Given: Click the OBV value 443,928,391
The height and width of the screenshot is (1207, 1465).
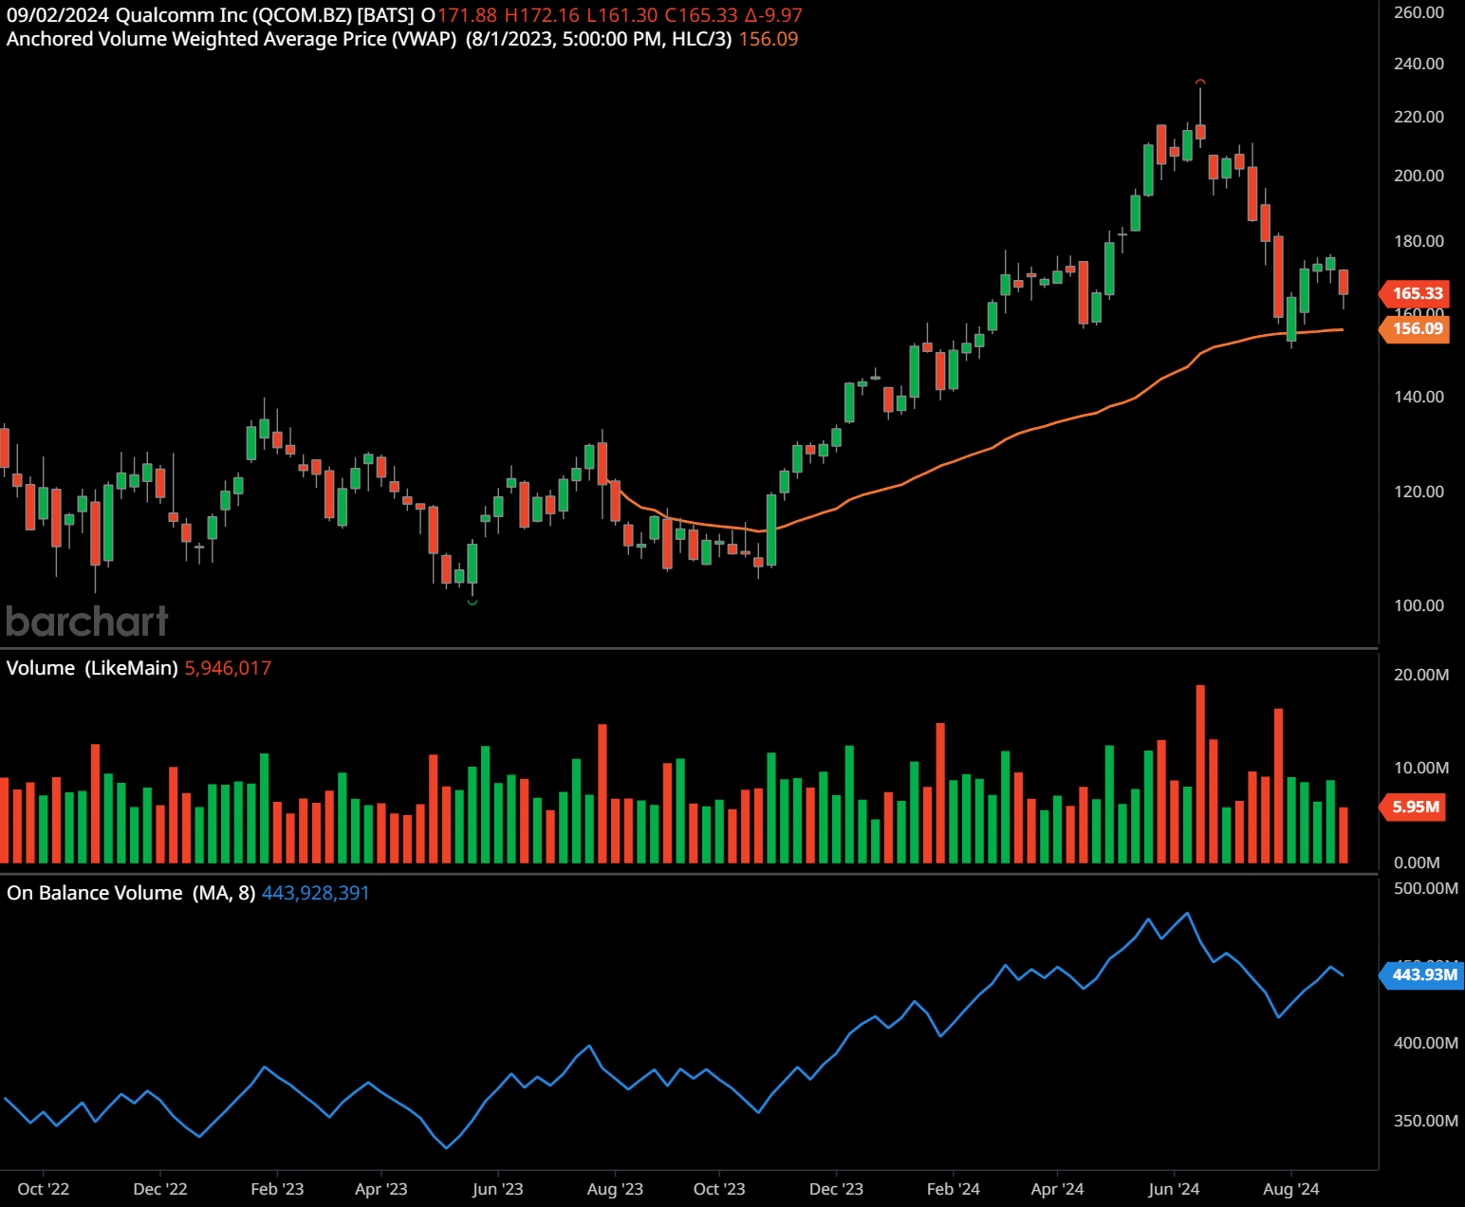Looking at the screenshot, I should point(316,893).
